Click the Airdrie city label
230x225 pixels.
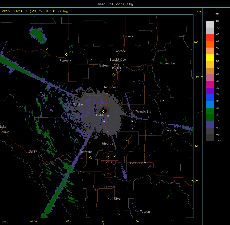pyautogui.click(x=108, y=143)
